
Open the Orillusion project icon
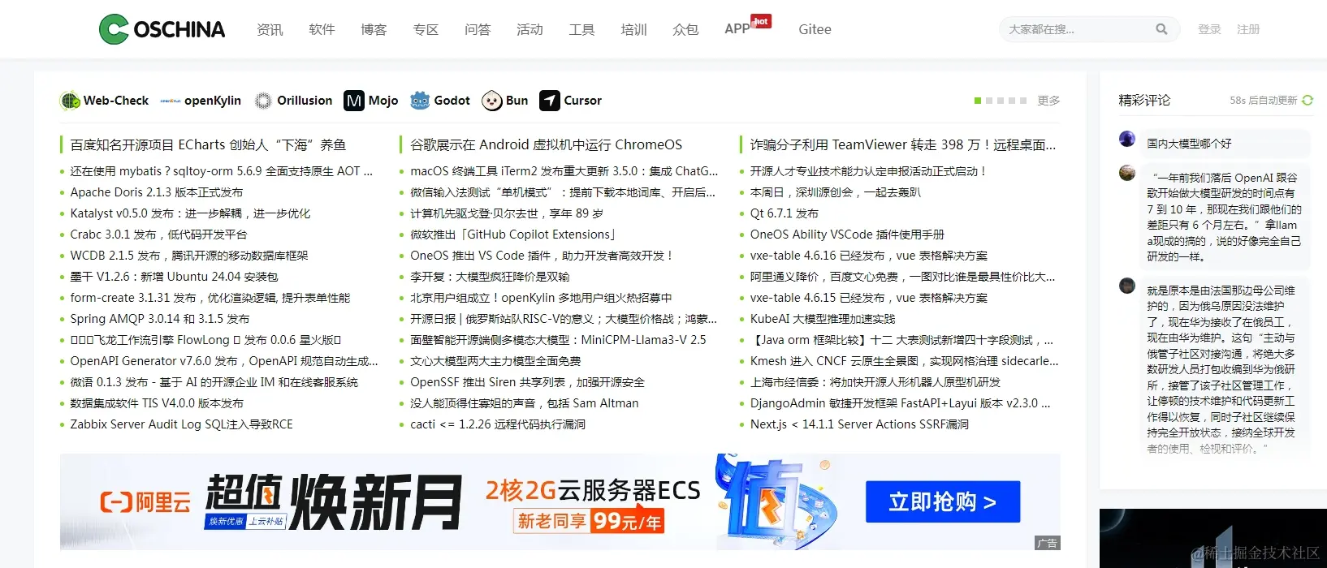point(263,101)
